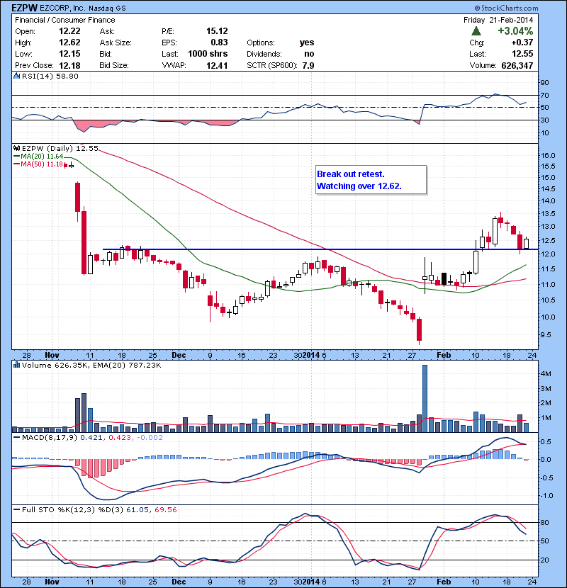Click the 'Watching over 12.62.' annotation line

click(x=359, y=186)
